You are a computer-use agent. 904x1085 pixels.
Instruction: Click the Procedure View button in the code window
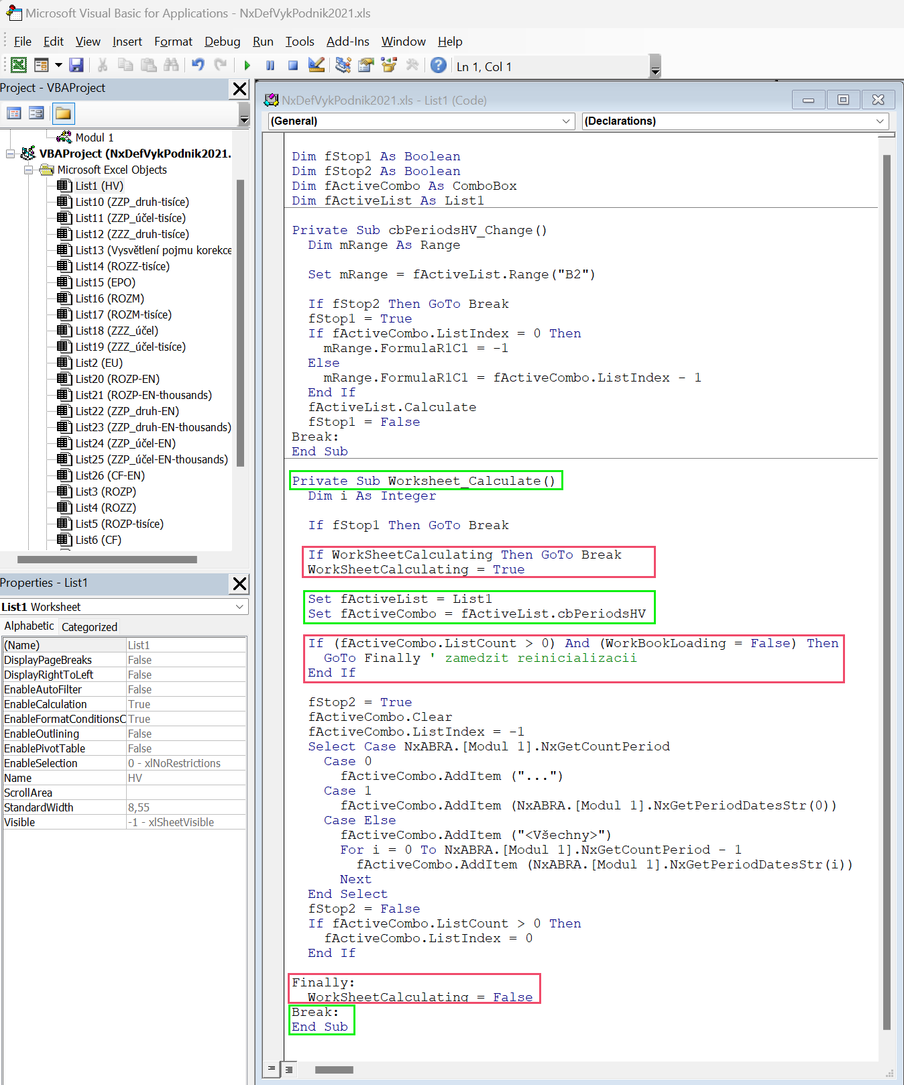click(272, 1069)
